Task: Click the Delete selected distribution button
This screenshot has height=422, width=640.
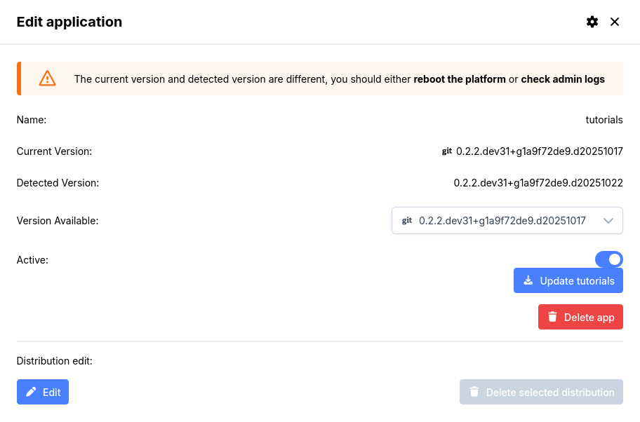Action: [x=541, y=392]
